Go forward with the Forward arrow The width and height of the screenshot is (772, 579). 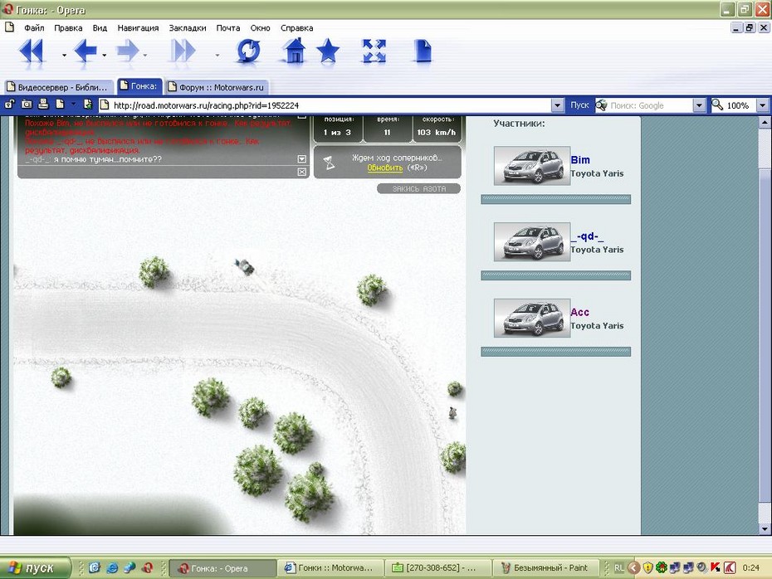pyautogui.click(x=127, y=51)
